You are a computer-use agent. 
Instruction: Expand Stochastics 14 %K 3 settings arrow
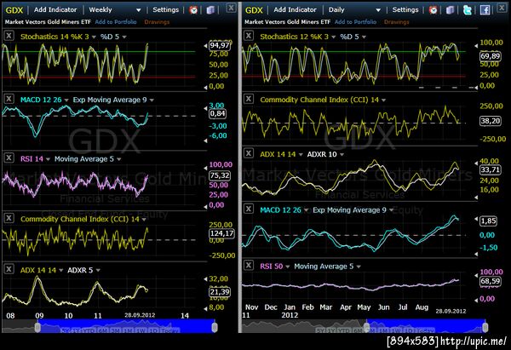(x=94, y=37)
